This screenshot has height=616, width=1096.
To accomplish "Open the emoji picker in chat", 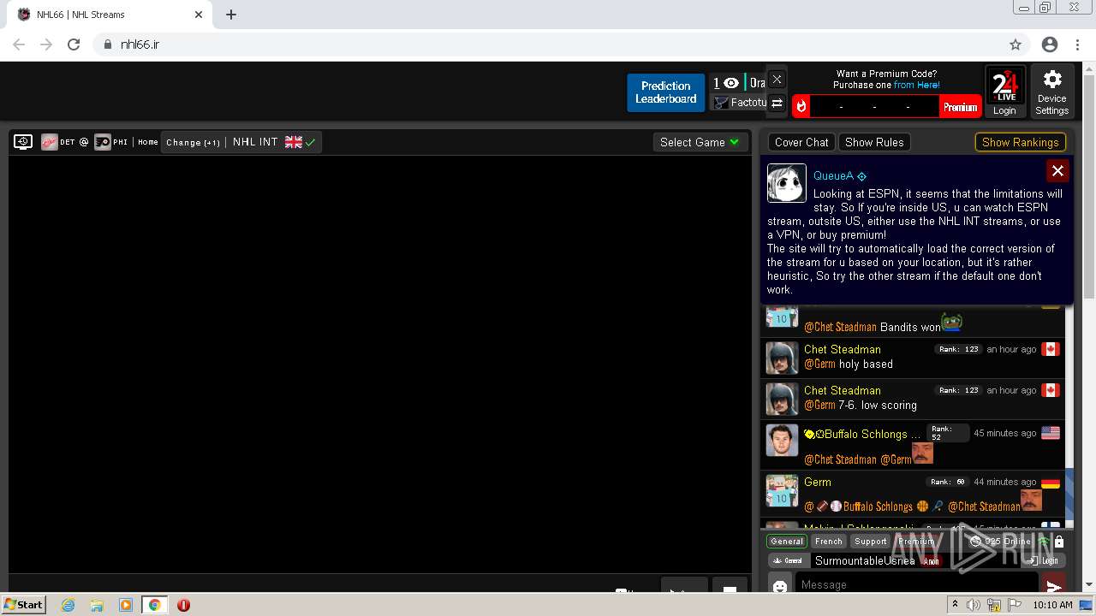I will point(779,586).
